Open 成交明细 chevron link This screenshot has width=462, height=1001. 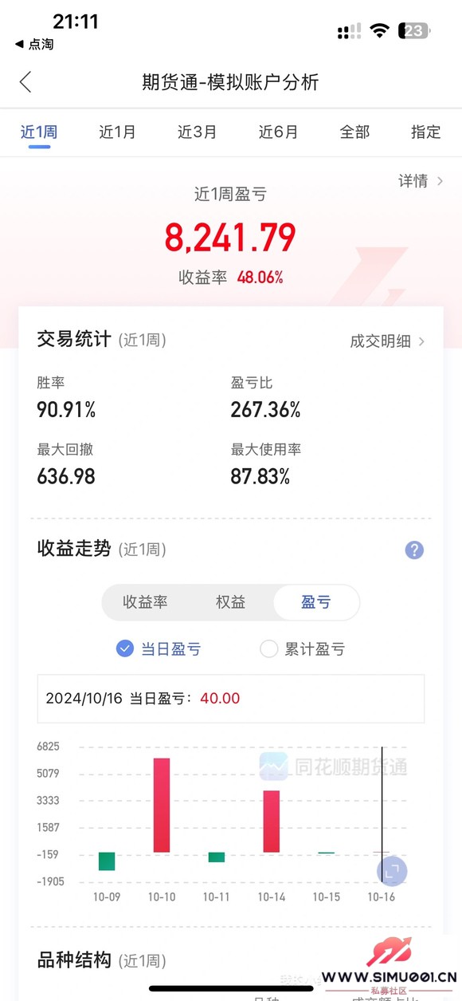click(x=388, y=341)
